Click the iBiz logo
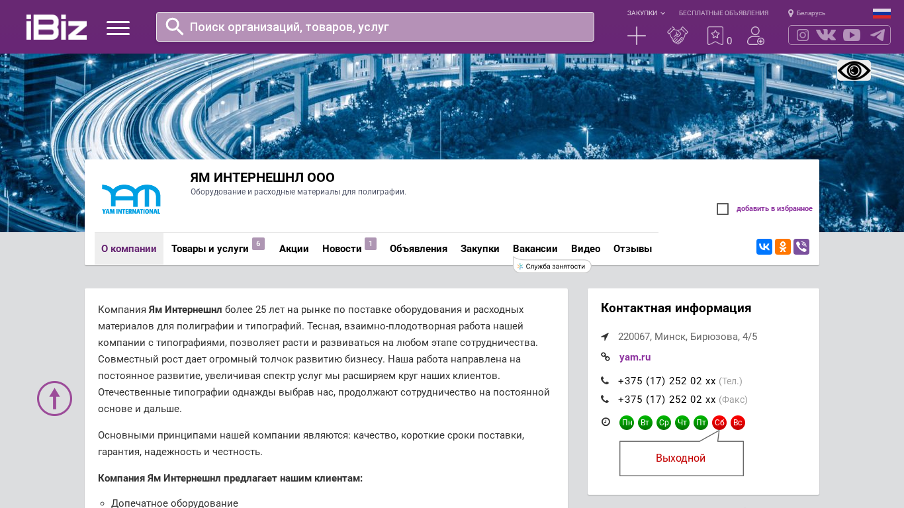Viewport: 904px width, 508px height. pyautogui.click(x=56, y=27)
